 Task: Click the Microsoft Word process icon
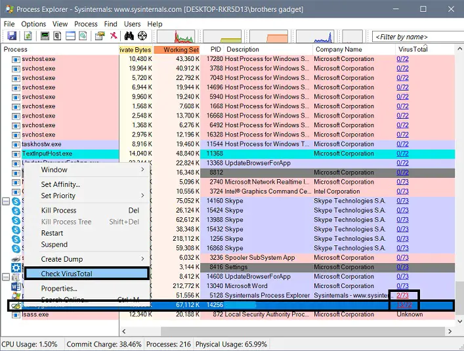(16, 287)
